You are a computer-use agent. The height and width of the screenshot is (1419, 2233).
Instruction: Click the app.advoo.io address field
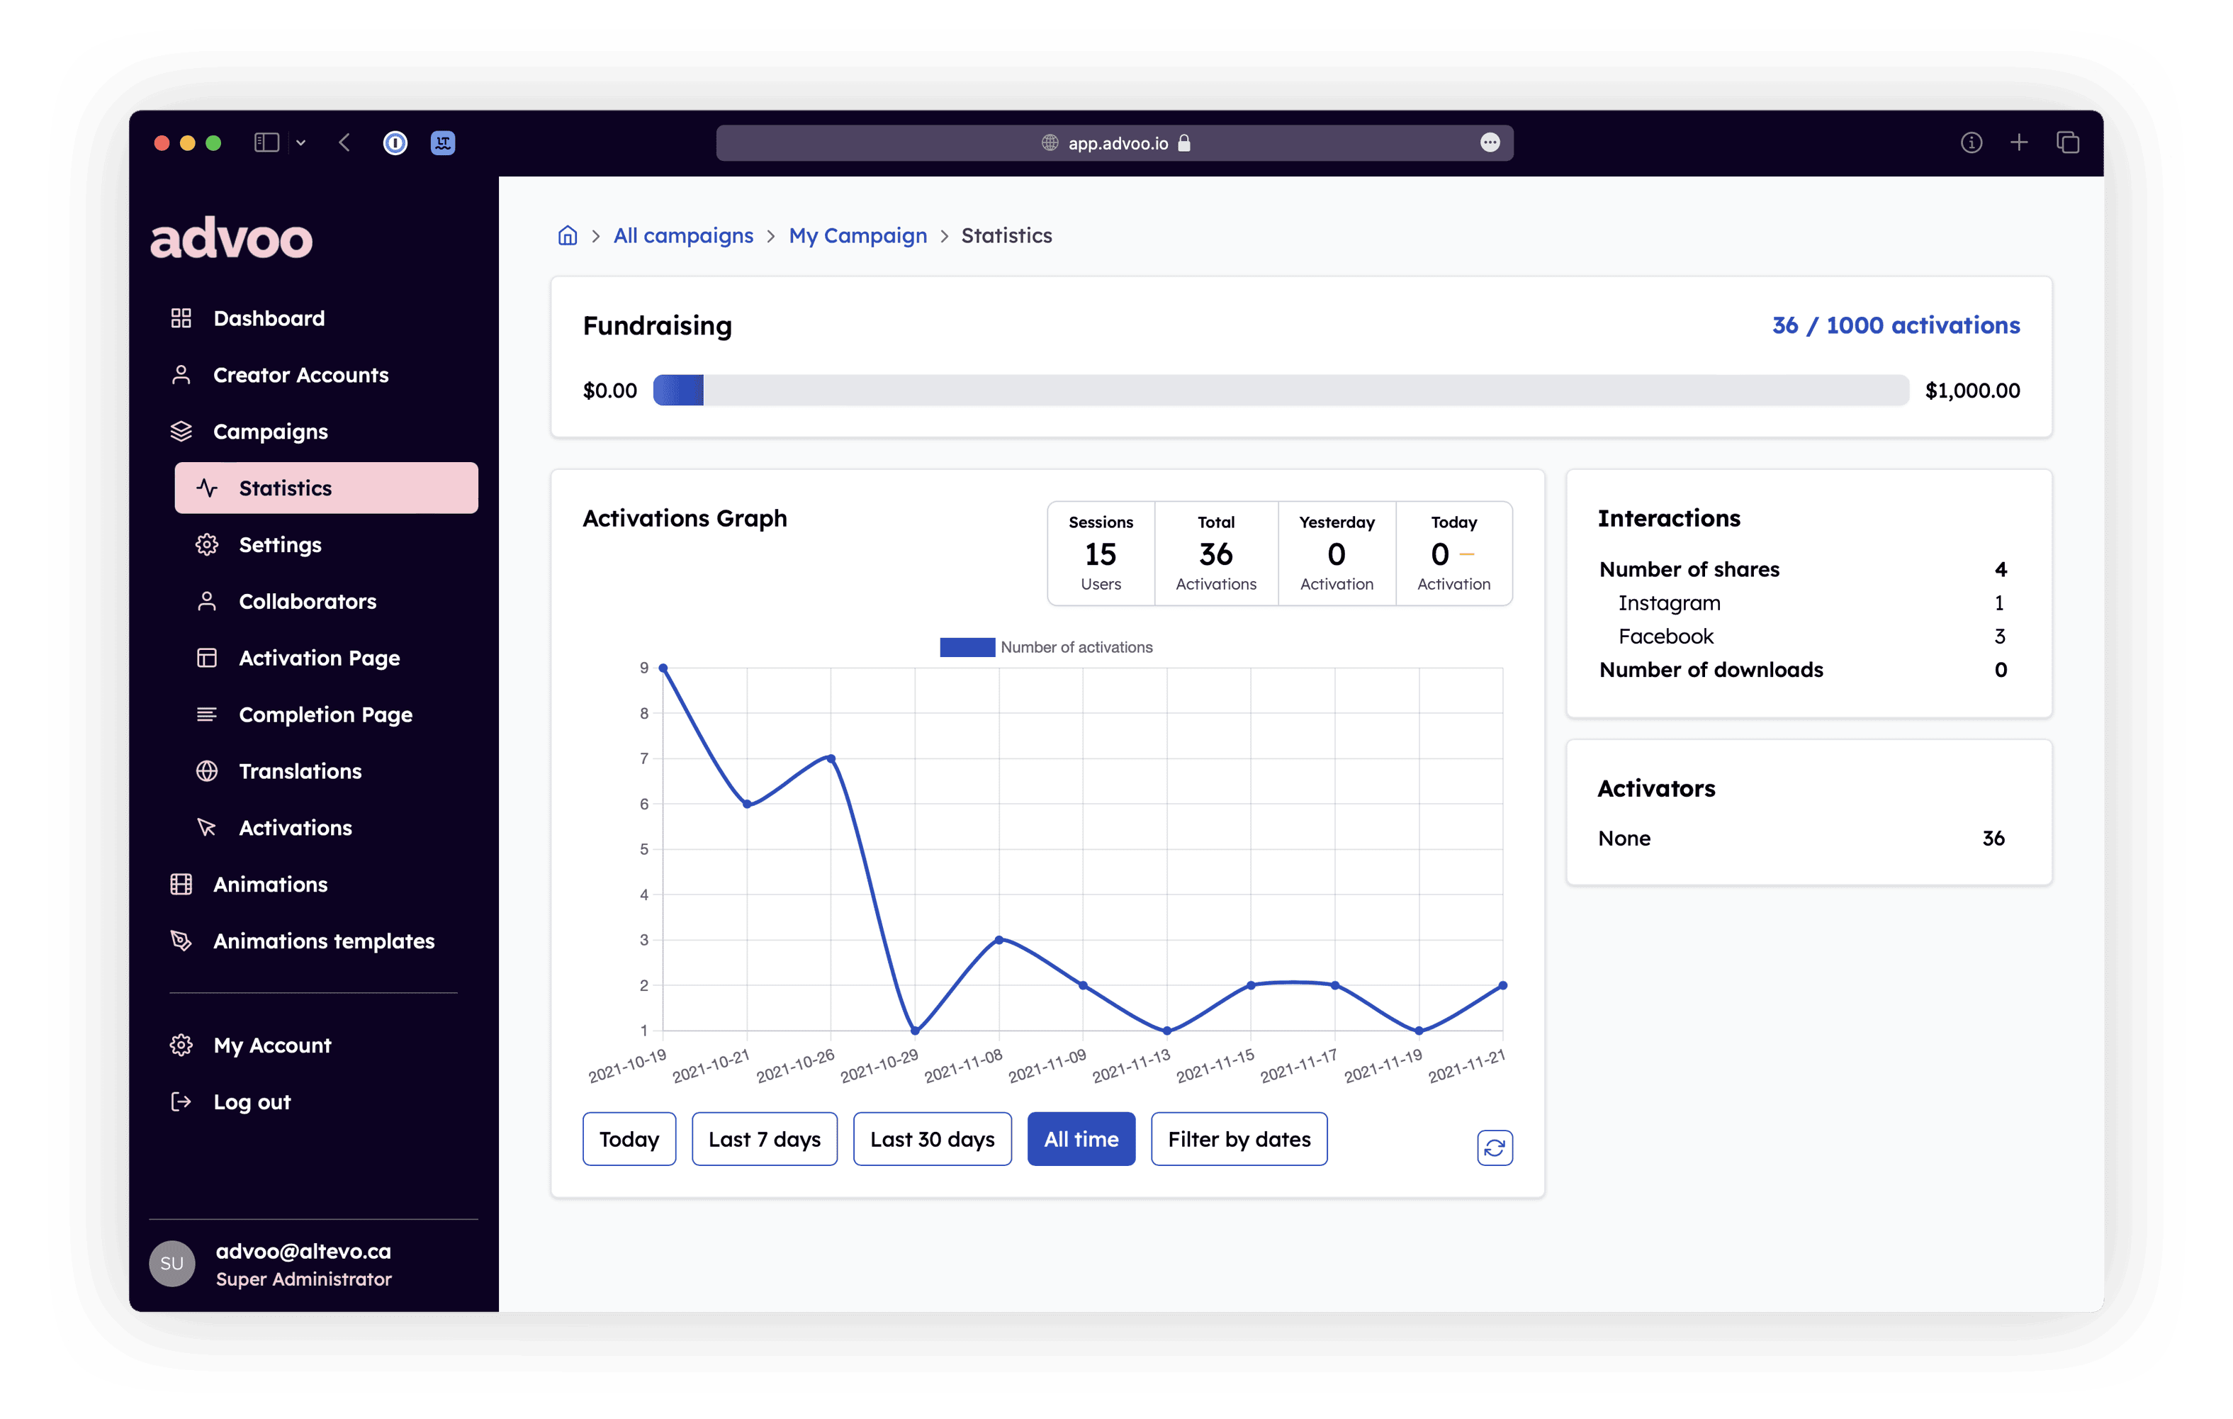1117,143
